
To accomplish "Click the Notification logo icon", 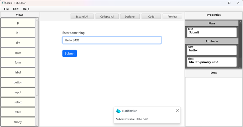I will click(118, 111).
